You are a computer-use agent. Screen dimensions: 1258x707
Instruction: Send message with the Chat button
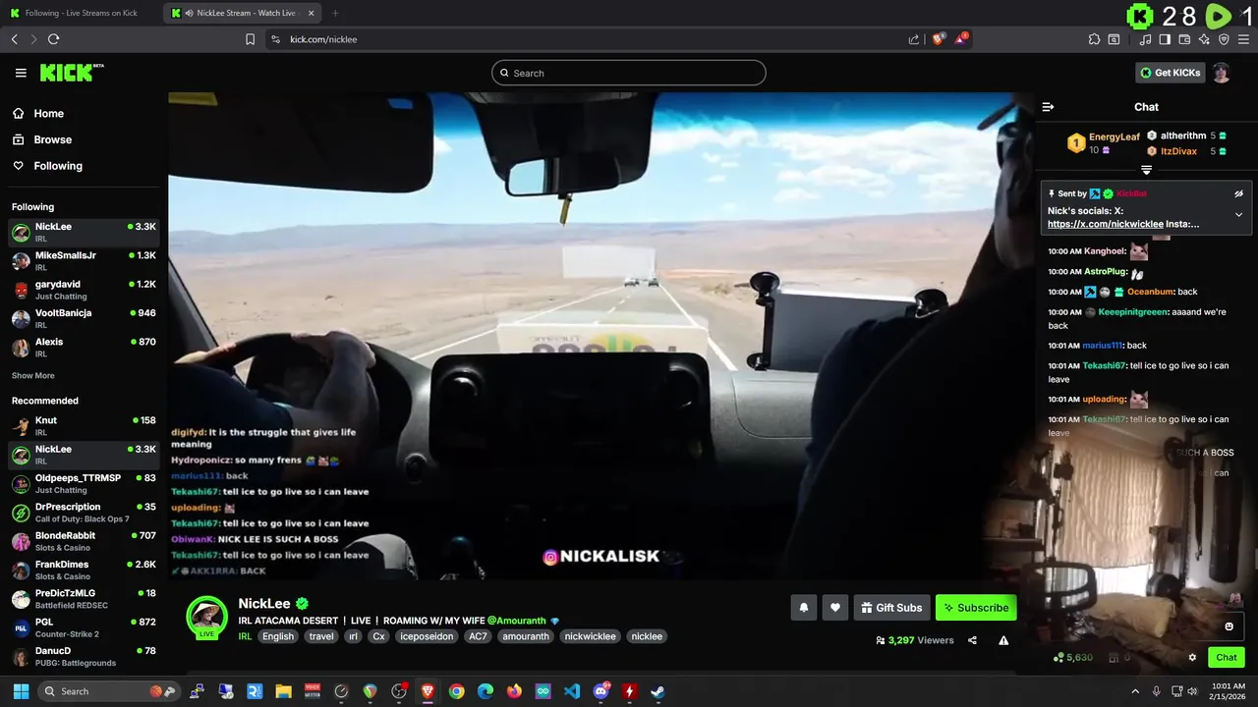(1227, 658)
